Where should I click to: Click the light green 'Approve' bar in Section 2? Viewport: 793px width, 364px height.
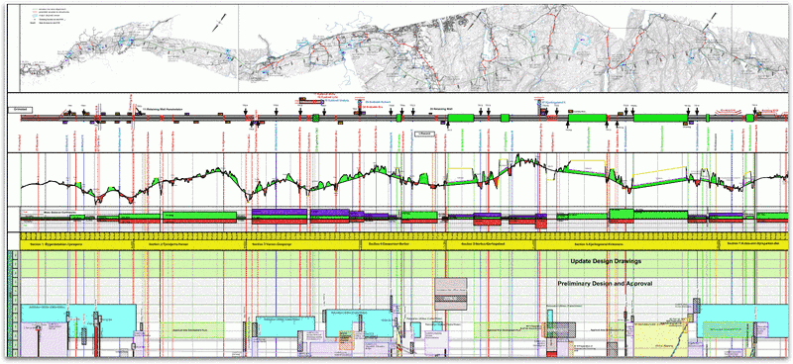(x=192, y=329)
